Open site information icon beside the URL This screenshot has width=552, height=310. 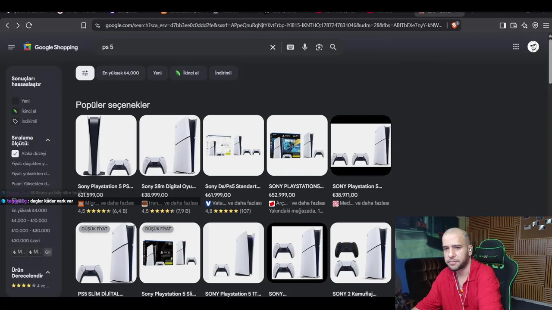coord(97,25)
